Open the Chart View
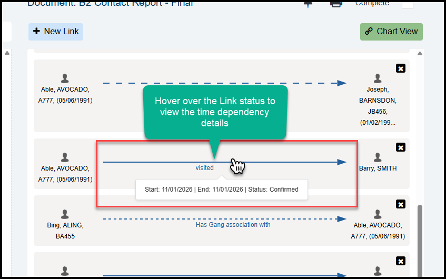Viewport: 446px width, 279px height. coord(391,32)
